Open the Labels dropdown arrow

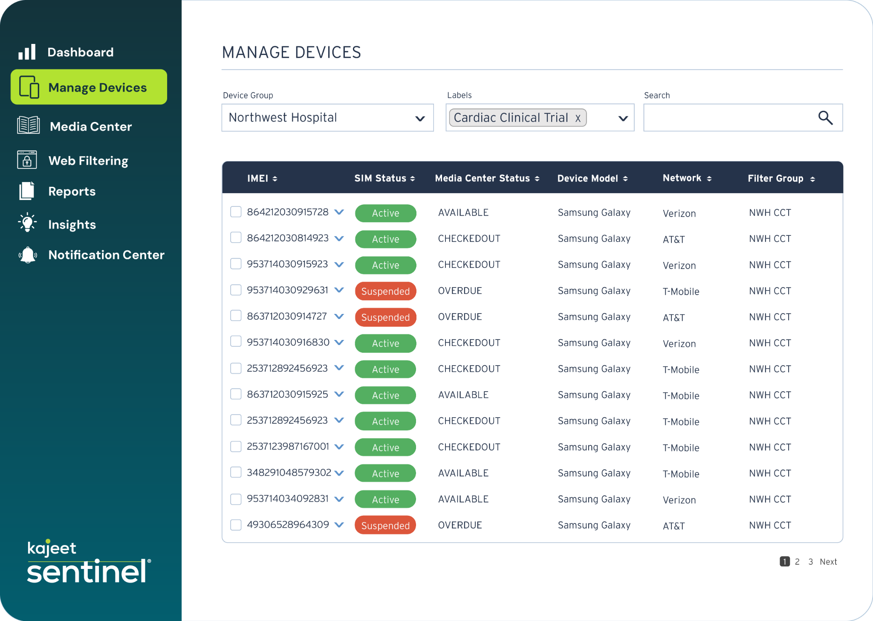pyautogui.click(x=623, y=119)
